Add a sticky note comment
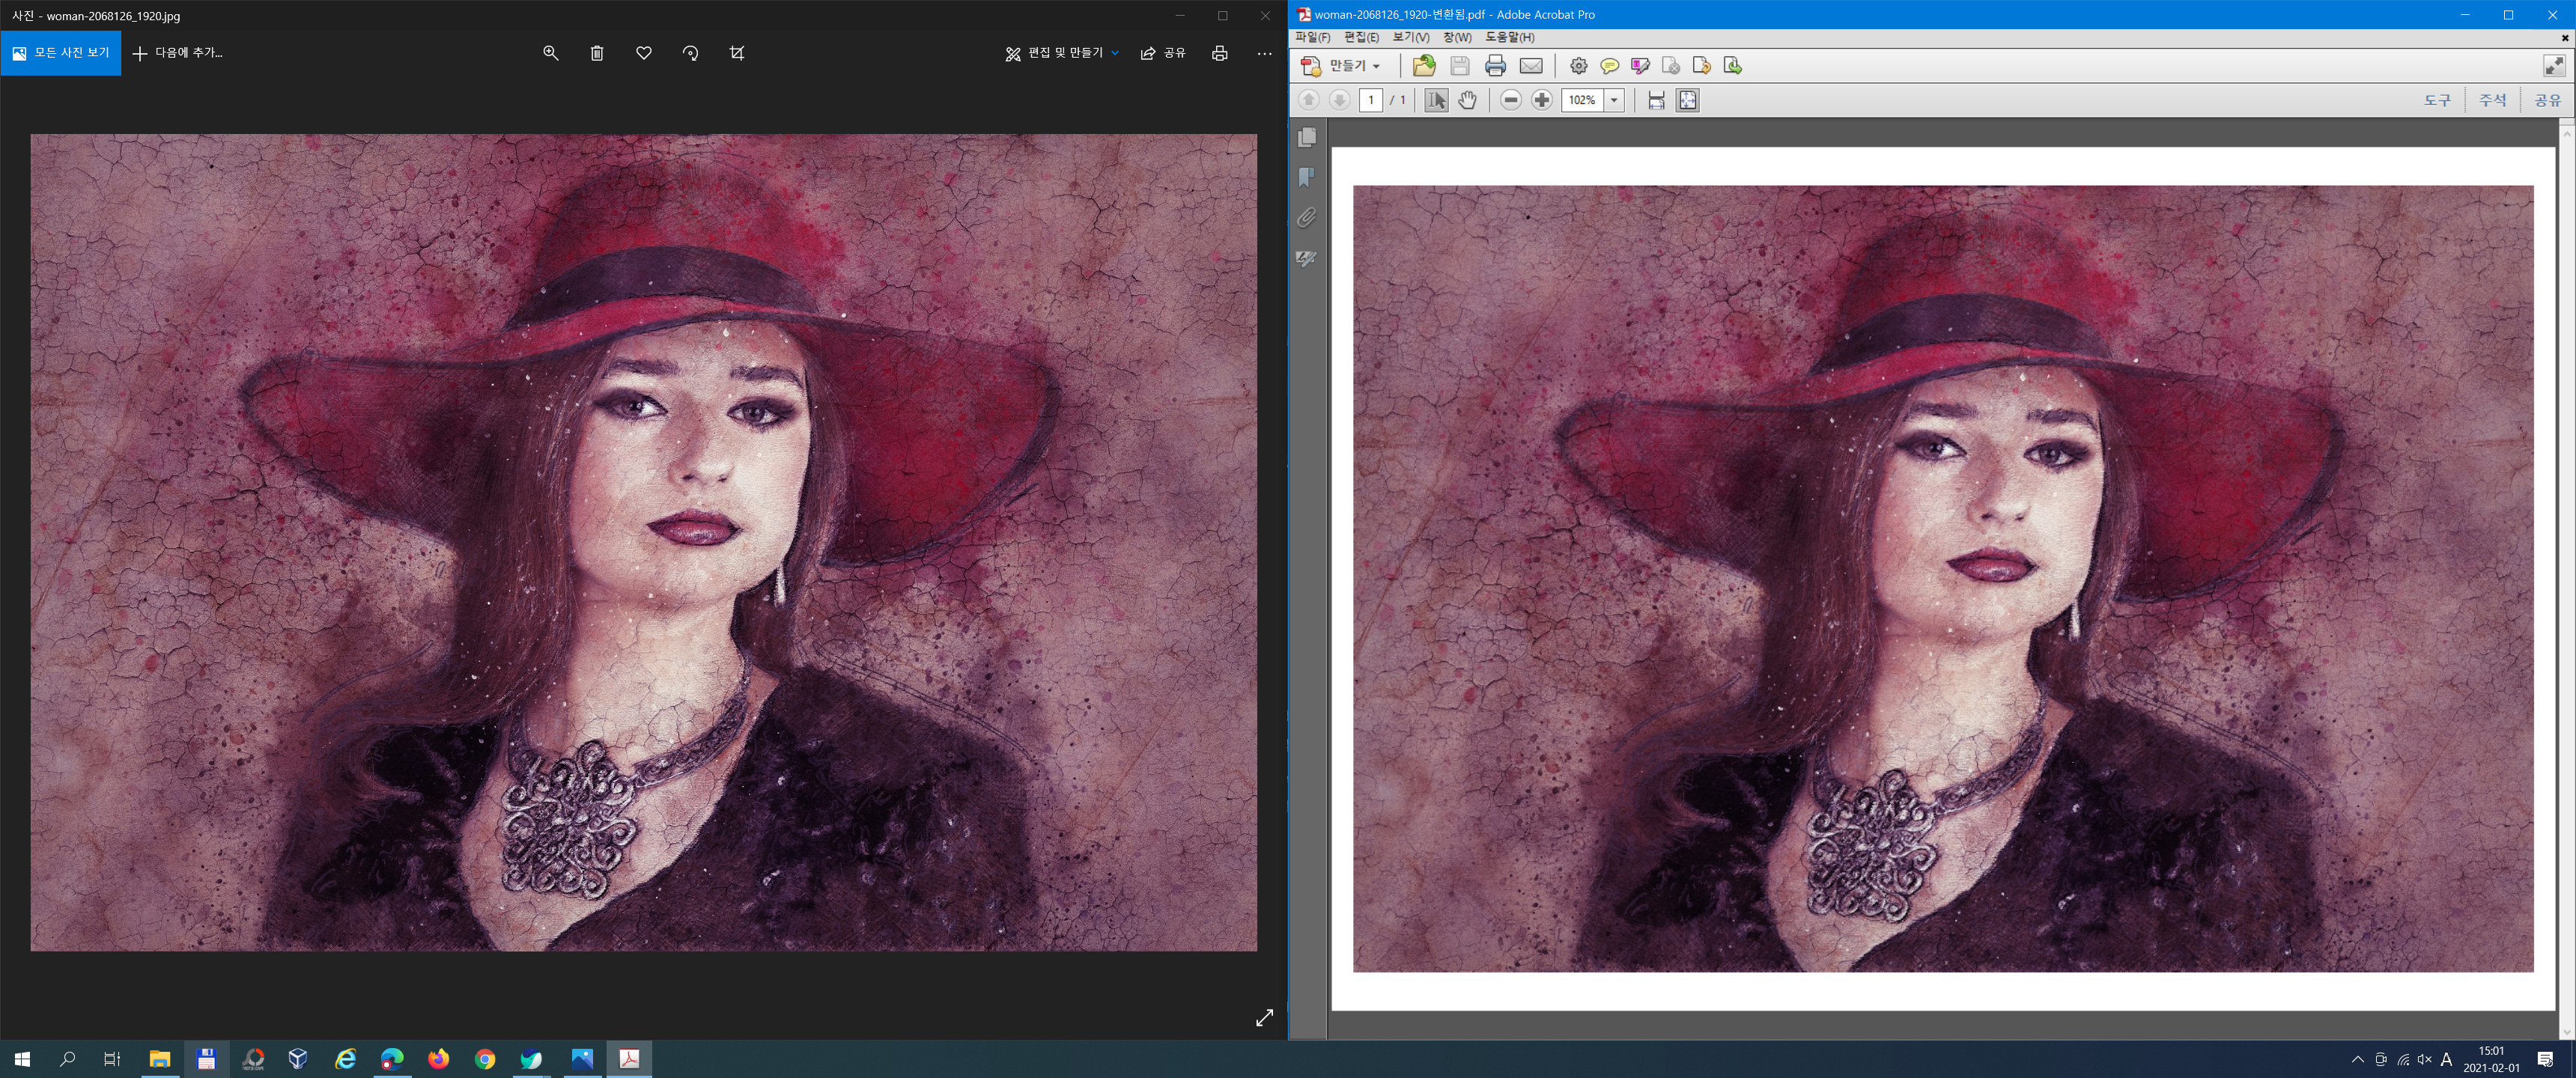 tap(1609, 66)
